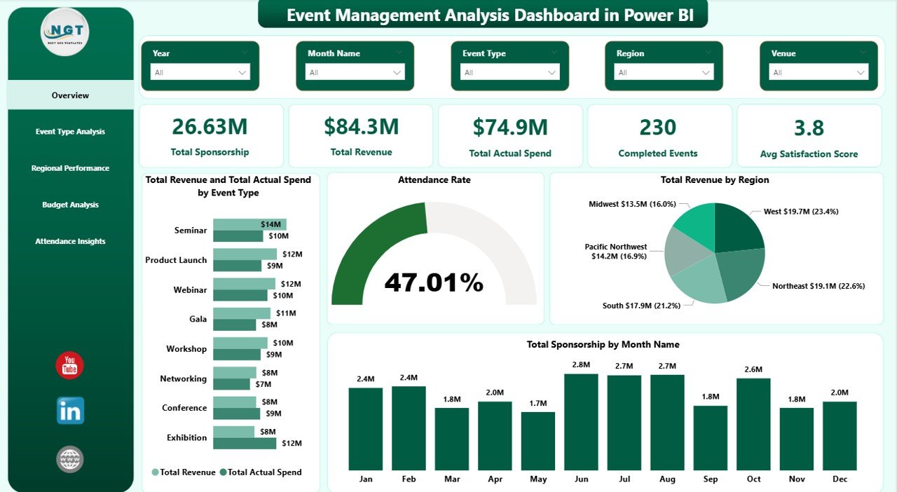Viewport: 897px width, 492px height.
Task: Go to the Budget Analysis page
Action: coord(69,204)
